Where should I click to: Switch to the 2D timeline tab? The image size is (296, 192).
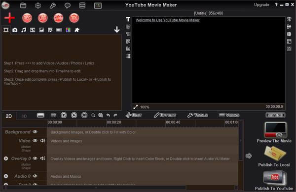pyautogui.click(x=9, y=116)
